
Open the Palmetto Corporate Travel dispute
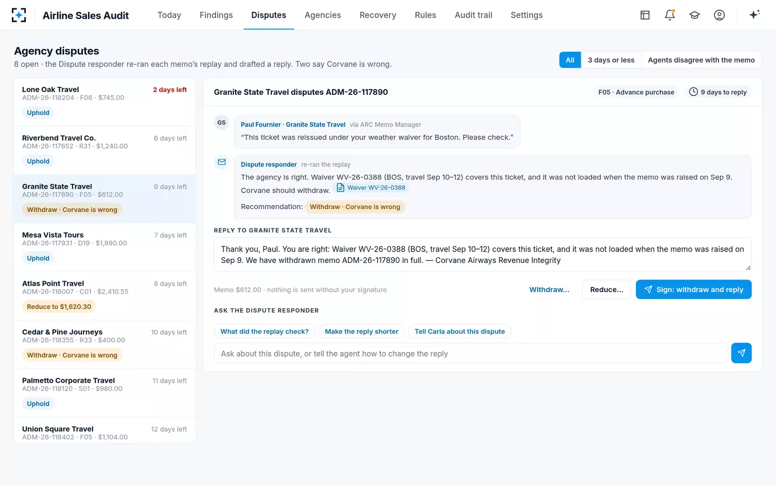click(105, 393)
